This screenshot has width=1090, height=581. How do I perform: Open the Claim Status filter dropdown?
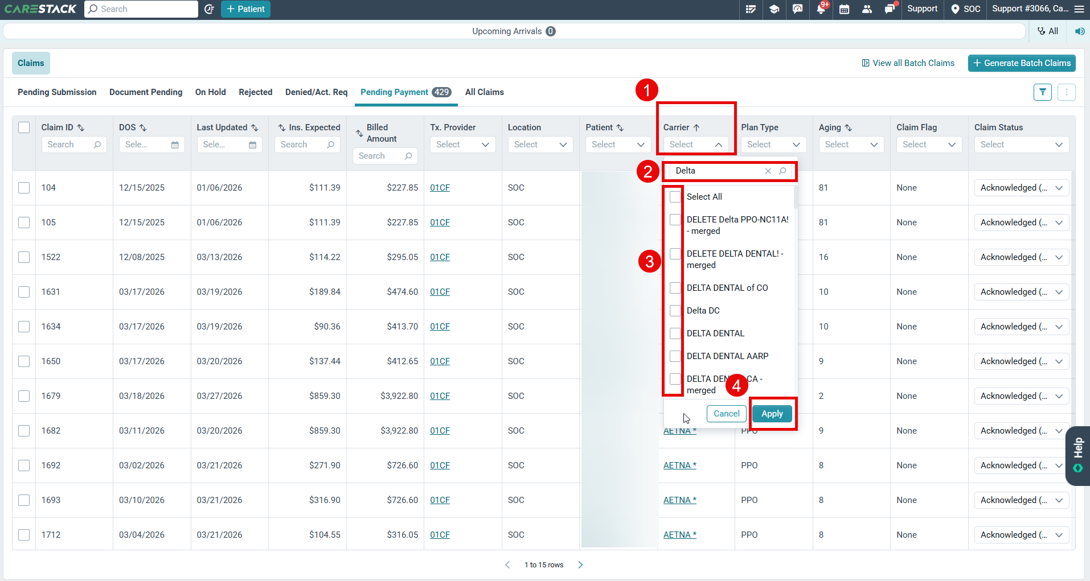click(1022, 145)
